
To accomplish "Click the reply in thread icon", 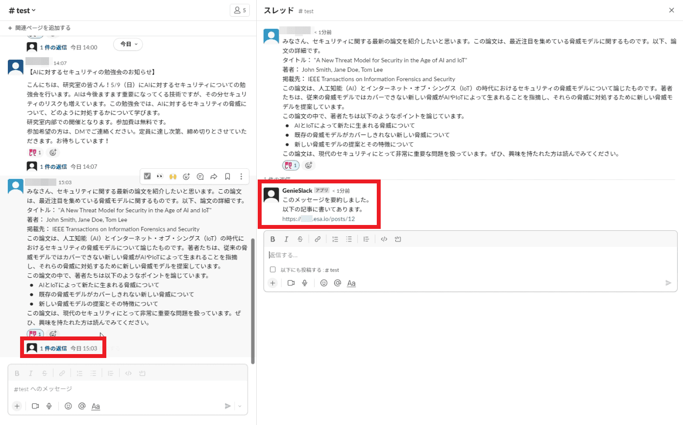I will (200, 177).
